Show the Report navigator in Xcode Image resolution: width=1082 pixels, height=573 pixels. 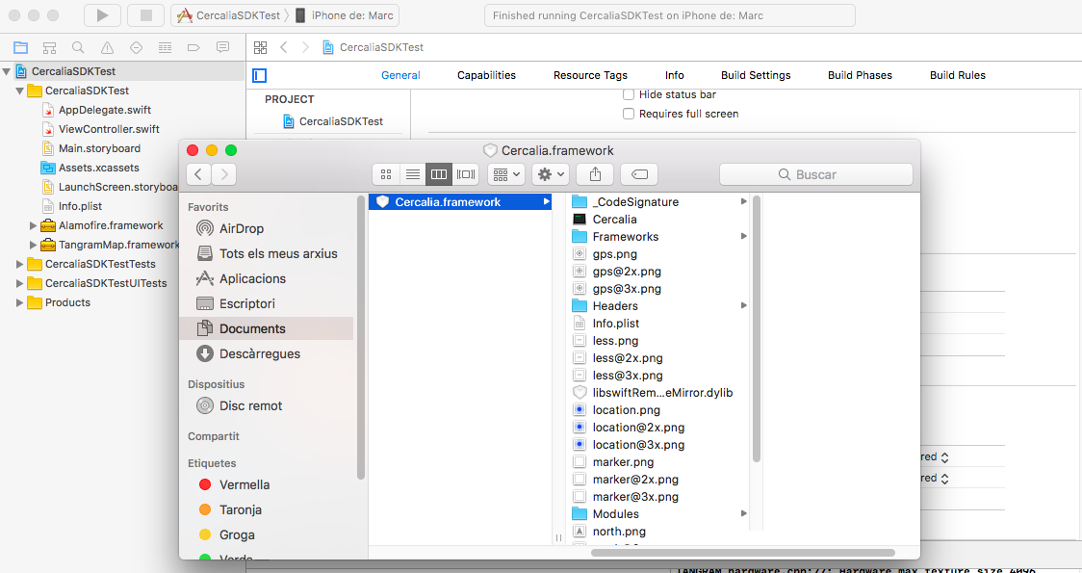pyautogui.click(x=223, y=47)
